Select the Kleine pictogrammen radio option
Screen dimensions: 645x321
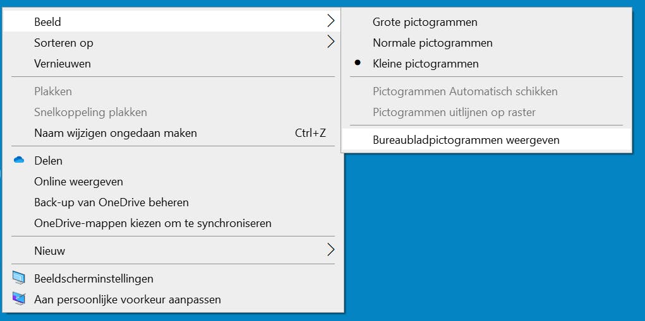click(425, 64)
